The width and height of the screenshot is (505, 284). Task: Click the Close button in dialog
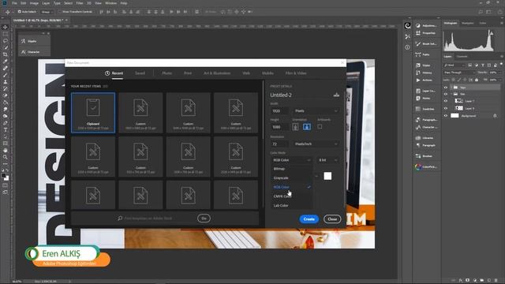[x=332, y=219]
